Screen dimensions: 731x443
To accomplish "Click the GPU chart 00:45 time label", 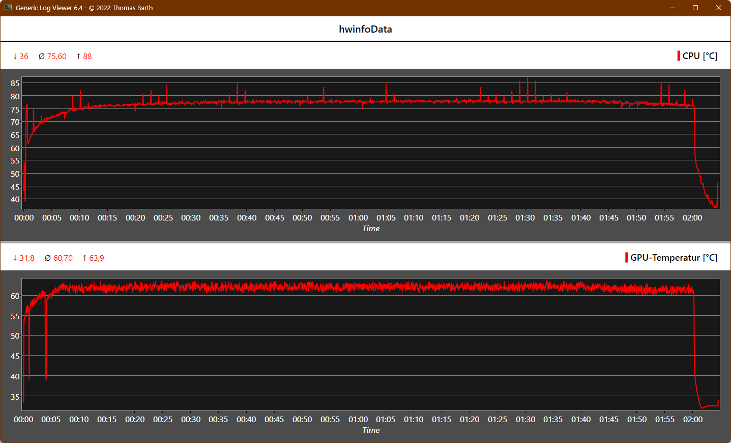I will pos(274,420).
